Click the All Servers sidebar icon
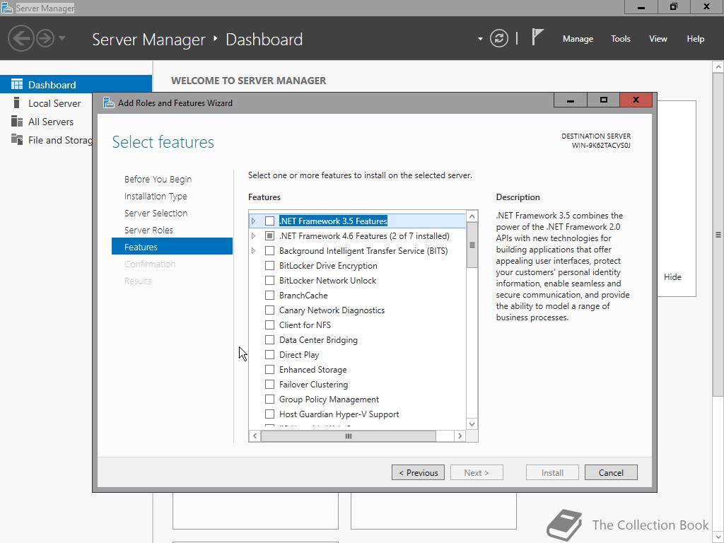 click(17, 121)
